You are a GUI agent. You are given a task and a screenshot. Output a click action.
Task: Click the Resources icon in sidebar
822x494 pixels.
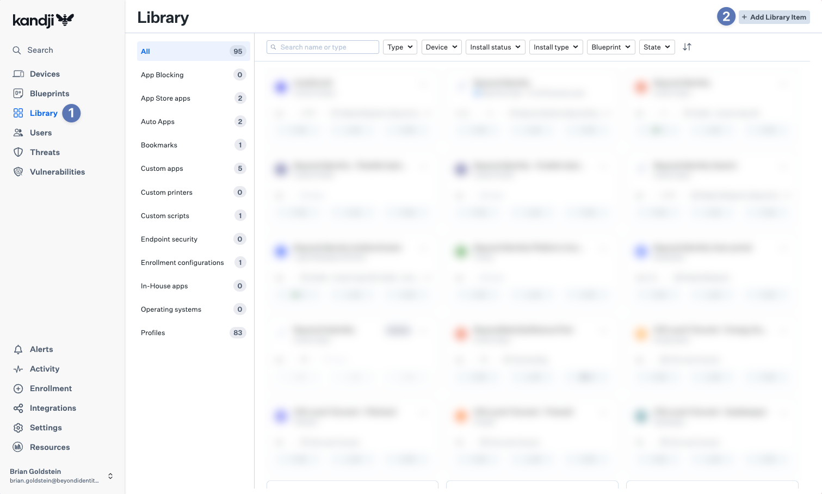click(x=18, y=447)
